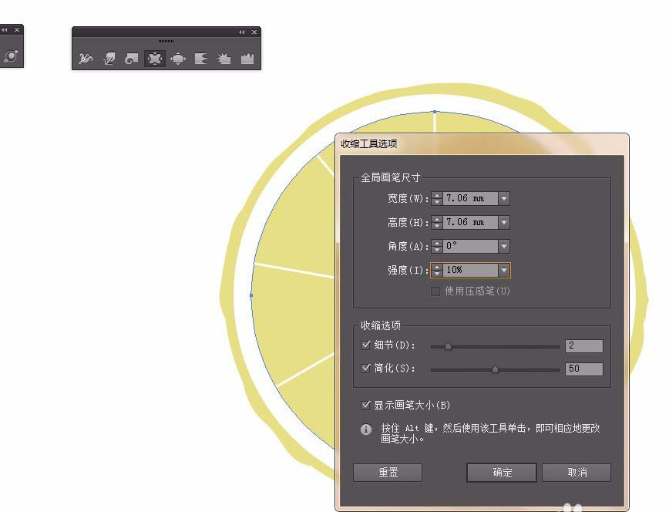Cancel dialog with 取消 button

577,472
